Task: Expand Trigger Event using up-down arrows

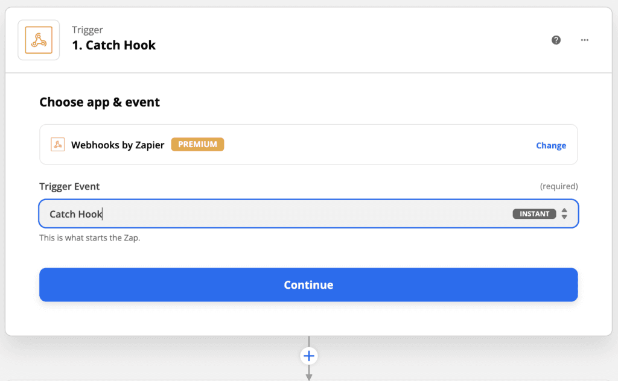Action: (x=564, y=213)
